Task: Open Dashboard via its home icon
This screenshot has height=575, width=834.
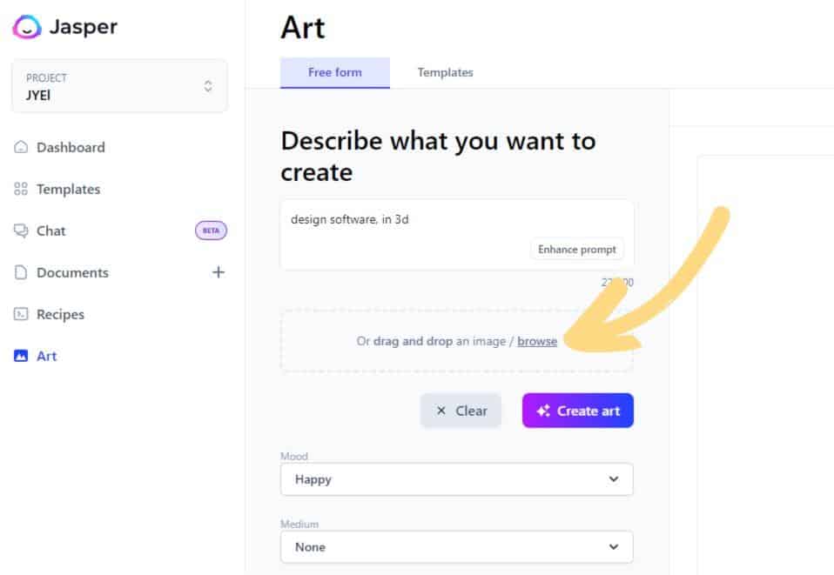Action: point(21,147)
